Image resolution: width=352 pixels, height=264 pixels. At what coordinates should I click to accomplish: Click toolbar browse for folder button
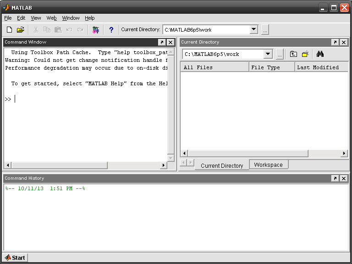coord(265,30)
